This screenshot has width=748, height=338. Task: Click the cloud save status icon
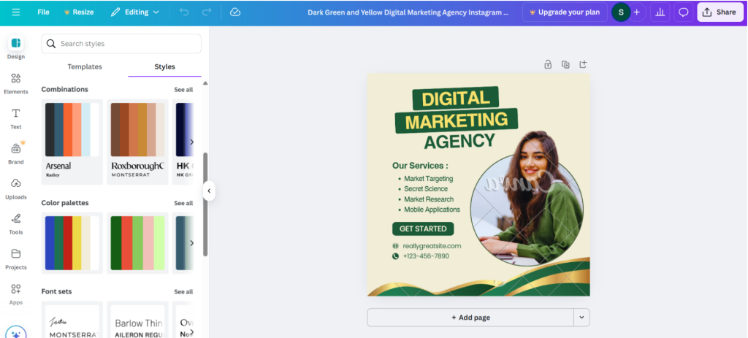pos(234,12)
